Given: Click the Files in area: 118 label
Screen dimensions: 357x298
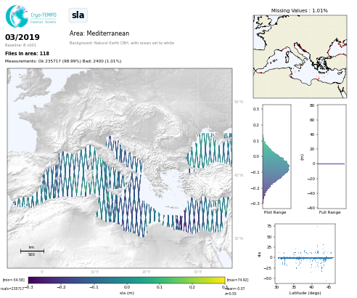Looking at the screenshot, I should click(27, 54).
